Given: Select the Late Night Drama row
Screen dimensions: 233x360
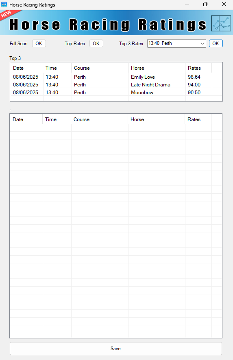Looking at the screenshot, I should (116, 85).
